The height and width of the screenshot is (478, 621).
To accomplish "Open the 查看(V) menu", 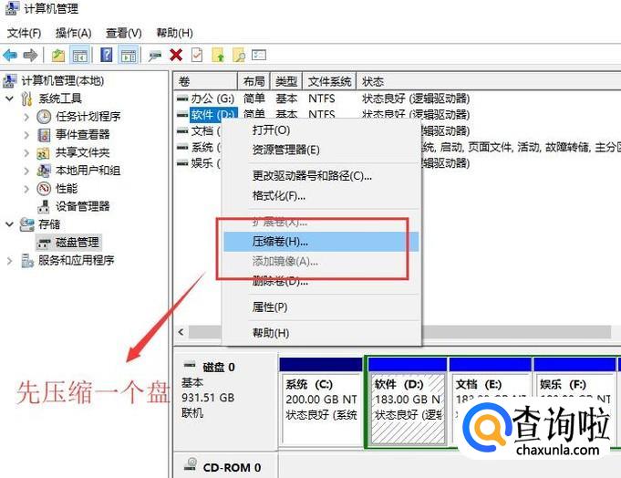I will [124, 33].
